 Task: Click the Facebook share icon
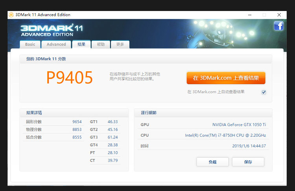[x=278, y=26]
